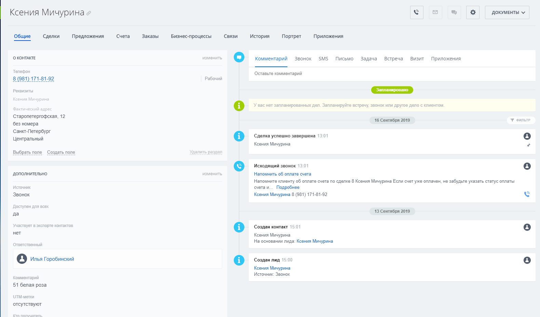Switch to the 'История' tab

coord(259,36)
